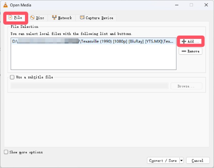Click the disc icon on Disc tab

(x=32, y=17)
